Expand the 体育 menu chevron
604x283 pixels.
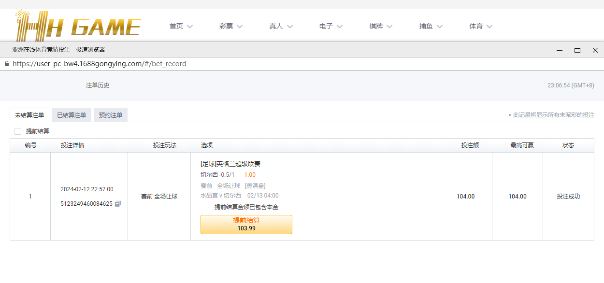[489, 27]
